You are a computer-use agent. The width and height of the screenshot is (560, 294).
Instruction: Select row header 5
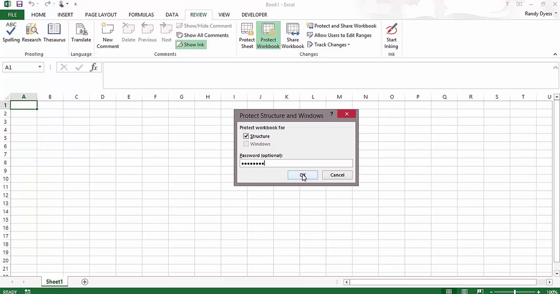coord(5,138)
